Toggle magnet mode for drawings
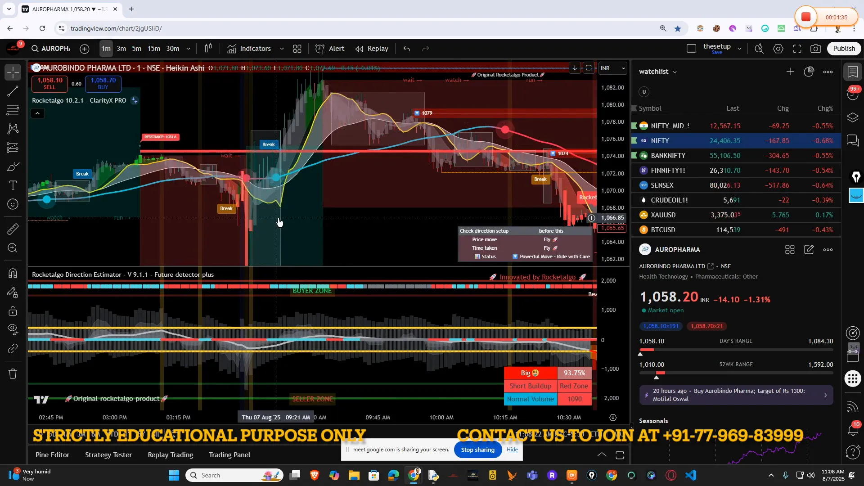This screenshot has height=486, width=864. [13, 273]
